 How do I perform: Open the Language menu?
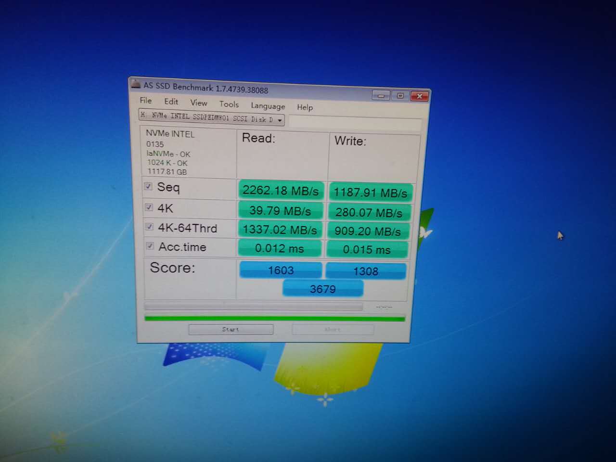(x=268, y=106)
